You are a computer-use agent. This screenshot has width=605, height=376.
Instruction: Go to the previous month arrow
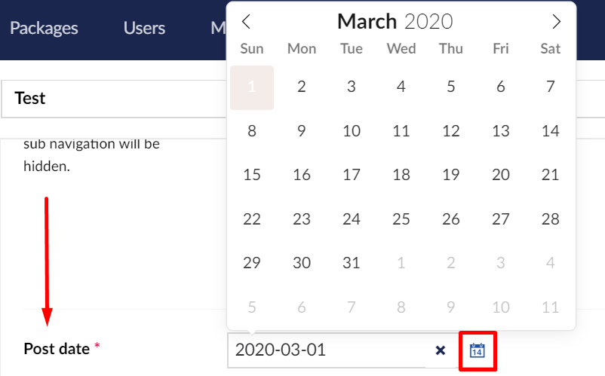point(246,22)
